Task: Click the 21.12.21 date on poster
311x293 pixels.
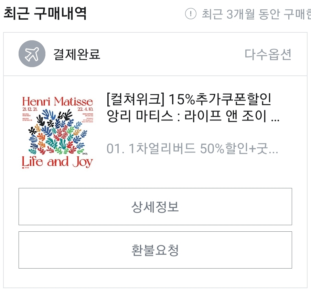Action: click(x=30, y=109)
